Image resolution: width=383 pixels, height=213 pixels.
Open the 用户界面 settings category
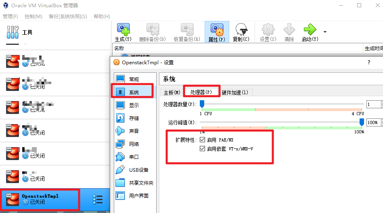[x=135, y=196]
